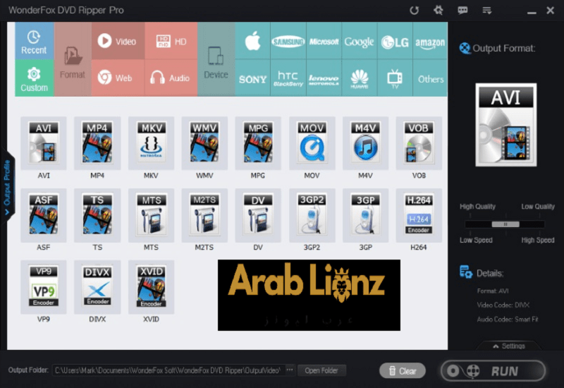Open Samsung device profiles

tap(288, 41)
